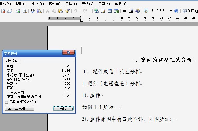Open the 100% zoom dropdown arrow
The height and width of the screenshot is (131, 198).
point(171,11)
